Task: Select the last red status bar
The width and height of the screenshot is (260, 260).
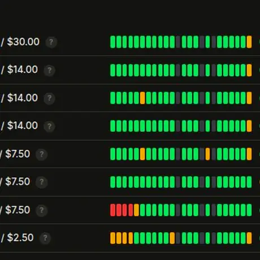Action: click(x=131, y=210)
